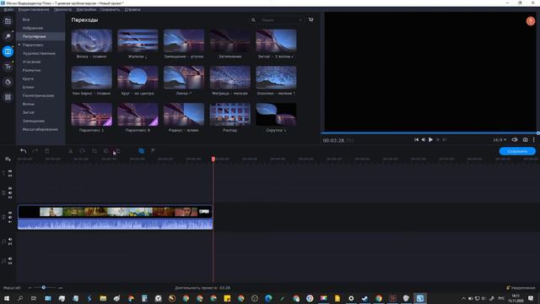Screen dimensions: 540x304
Task: Open the Справка menu
Action: tap(132, 9)
